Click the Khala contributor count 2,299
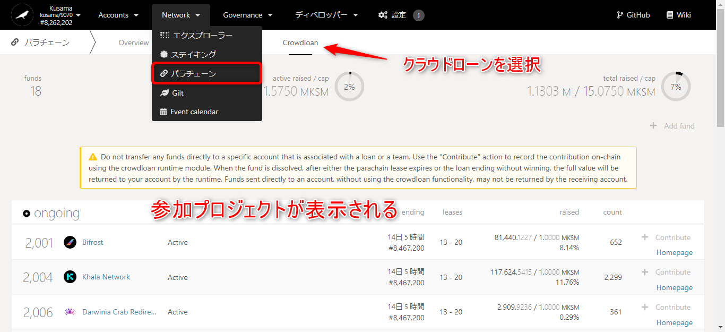 pos(613,277)
